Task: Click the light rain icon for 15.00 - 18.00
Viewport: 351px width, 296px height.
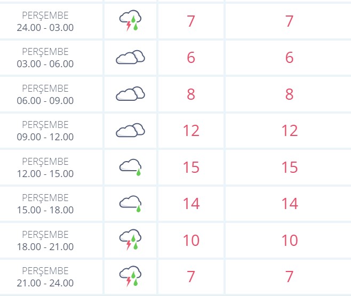Action: (130, 204)
